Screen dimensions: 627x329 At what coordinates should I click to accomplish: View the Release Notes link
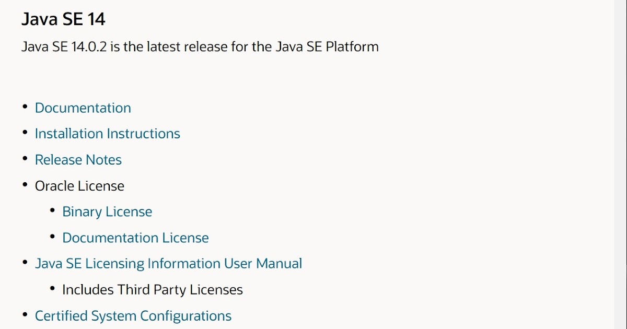(78, 160)
